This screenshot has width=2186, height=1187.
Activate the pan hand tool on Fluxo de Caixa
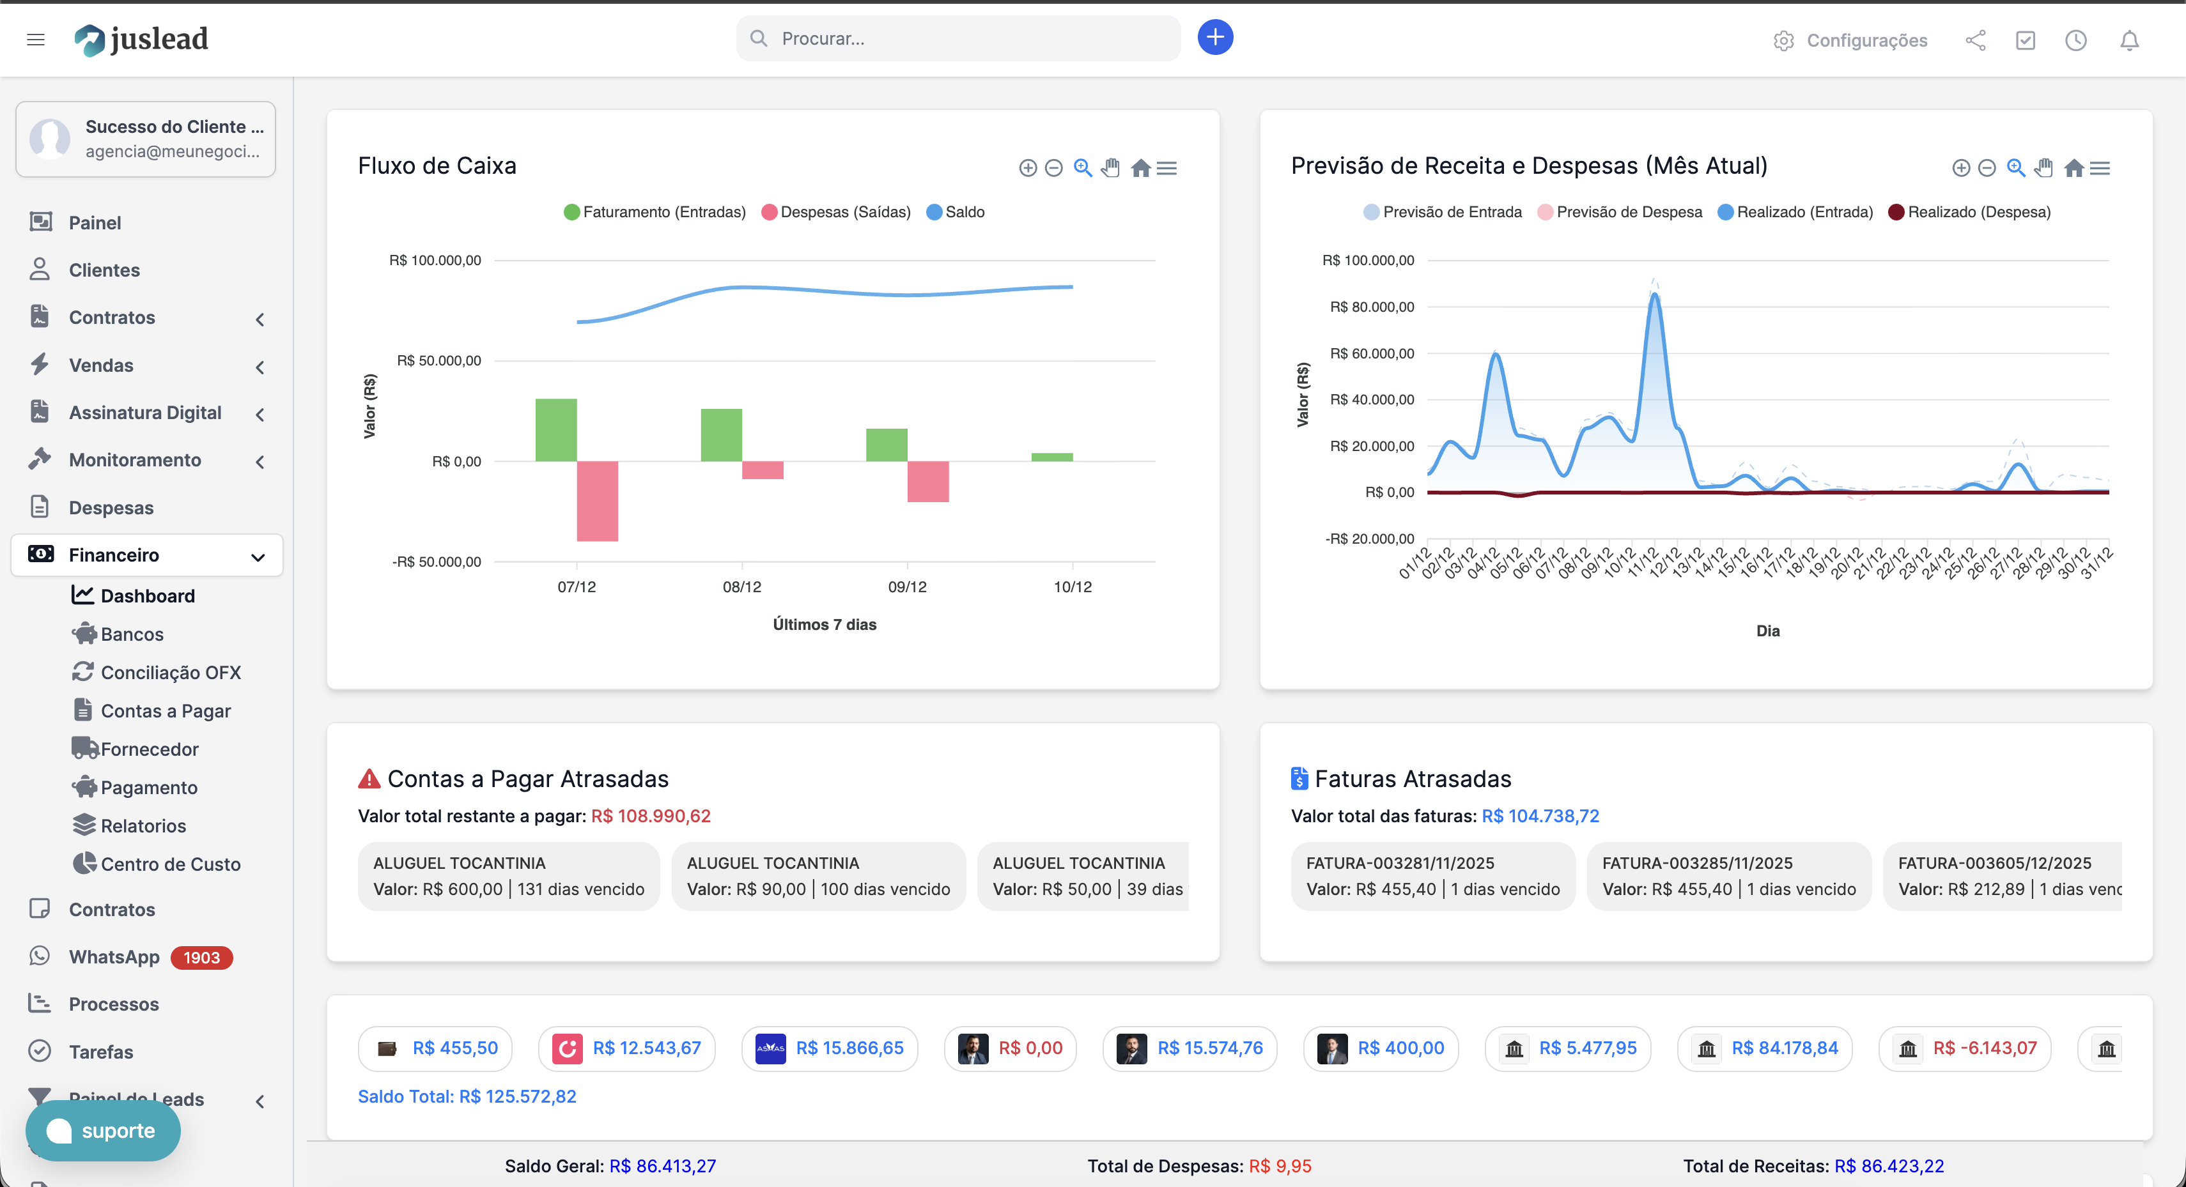[1111, 167]
